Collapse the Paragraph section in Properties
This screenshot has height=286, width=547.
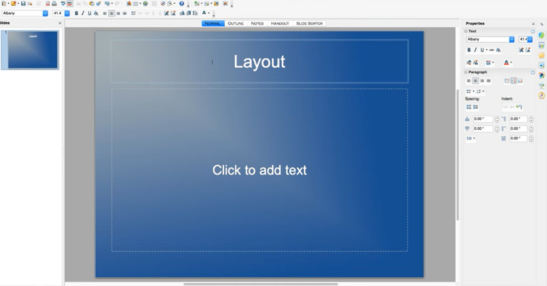466,72
